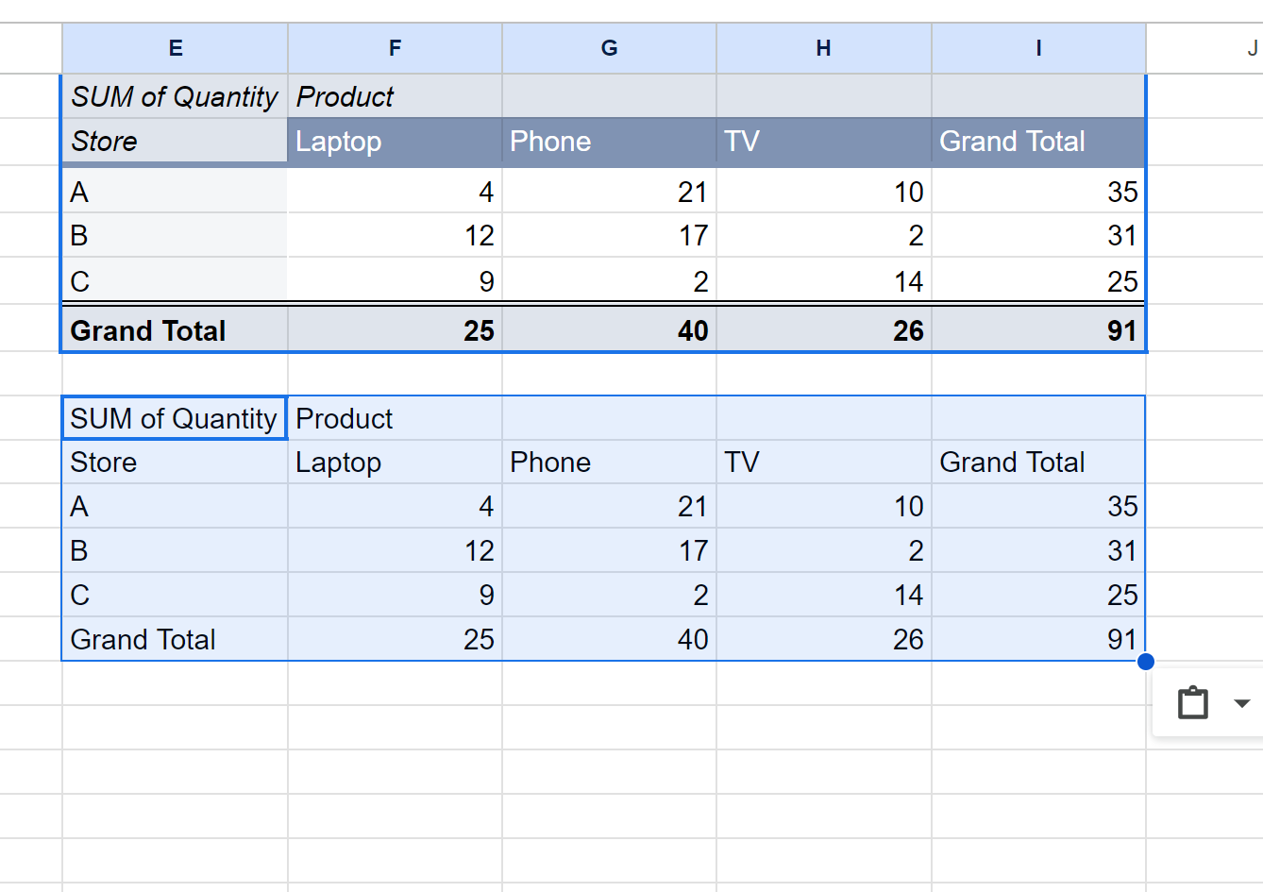The height and width of the screenshot is (892, 1263).
Task: Select italic 'Product' cell in pivot table
Action: pos(395,96)
